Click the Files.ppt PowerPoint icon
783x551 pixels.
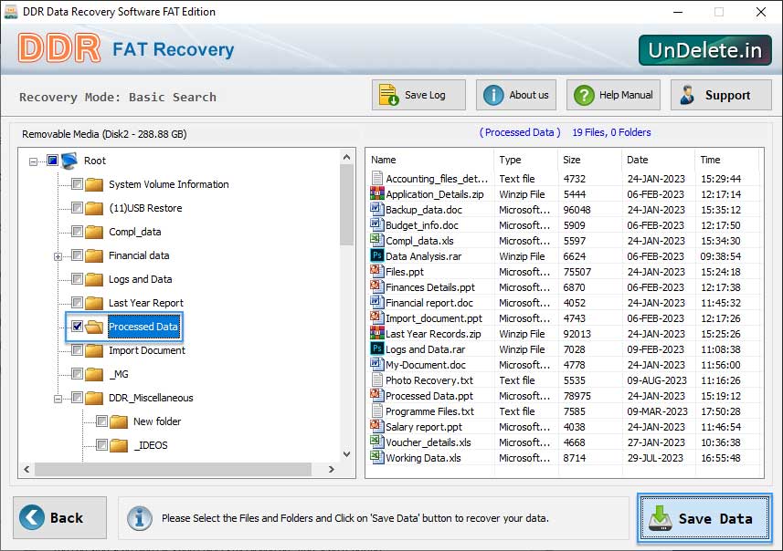(376, 271)
